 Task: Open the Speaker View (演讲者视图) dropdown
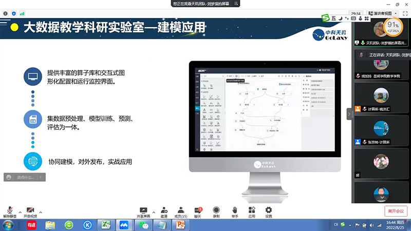[381, 13]
